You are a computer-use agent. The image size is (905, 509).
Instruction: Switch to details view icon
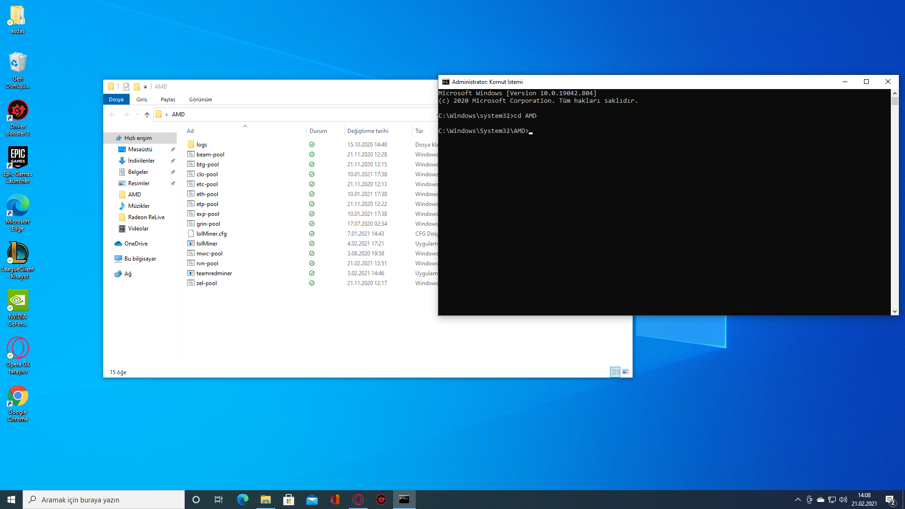tap(615, 372)
